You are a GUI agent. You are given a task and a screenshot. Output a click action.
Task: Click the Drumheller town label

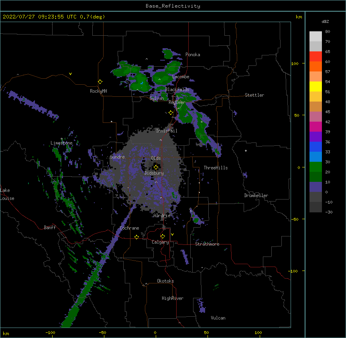coord(256,195)
